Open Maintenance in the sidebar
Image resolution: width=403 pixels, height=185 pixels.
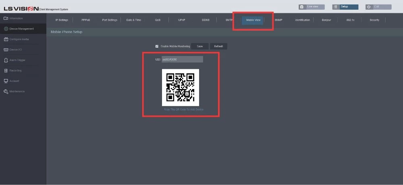(17, 91)
